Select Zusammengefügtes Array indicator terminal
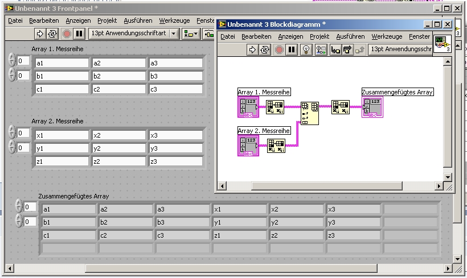This screenshot has width=467, height=278. point(372,107)
